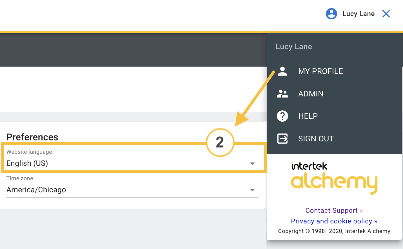Click the English (US) language field
This screenshot has width=403, height=249.
click(27, 163)
